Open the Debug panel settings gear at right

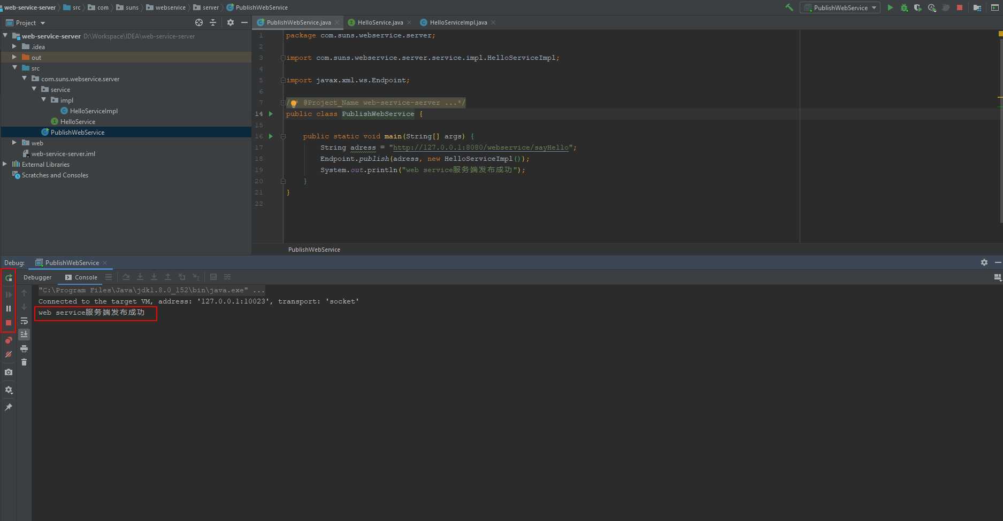point(984,262)
